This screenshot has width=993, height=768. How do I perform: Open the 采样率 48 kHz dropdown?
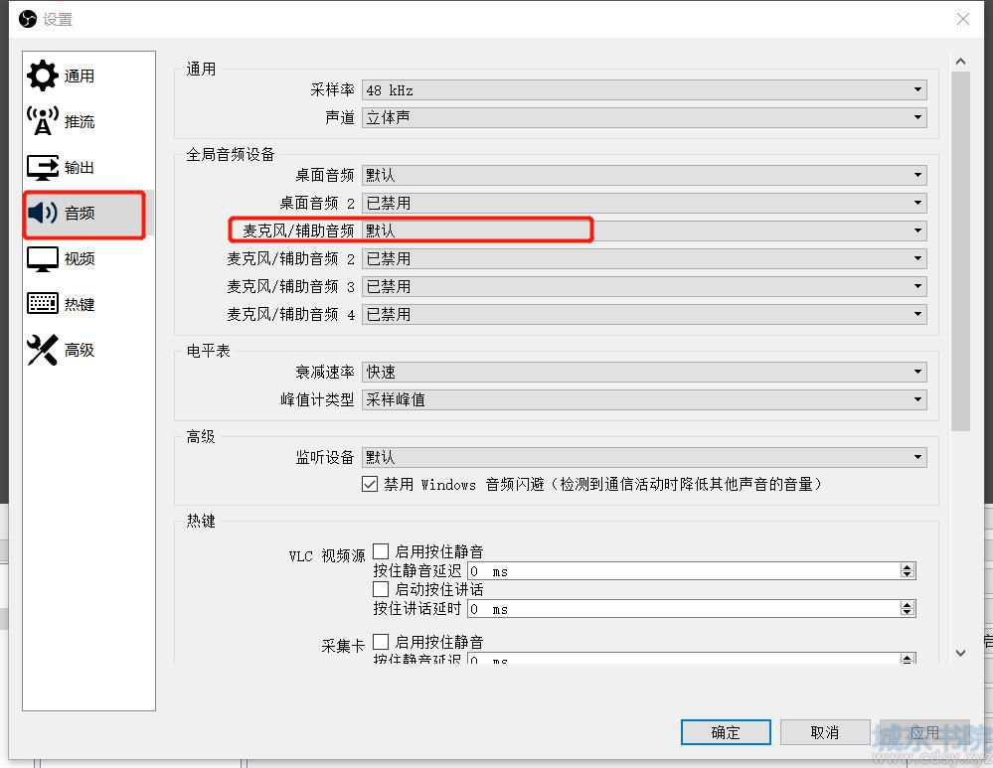point(644,89)
